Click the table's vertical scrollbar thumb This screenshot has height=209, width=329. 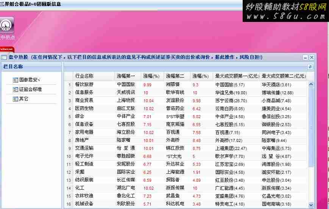point(311,127)
